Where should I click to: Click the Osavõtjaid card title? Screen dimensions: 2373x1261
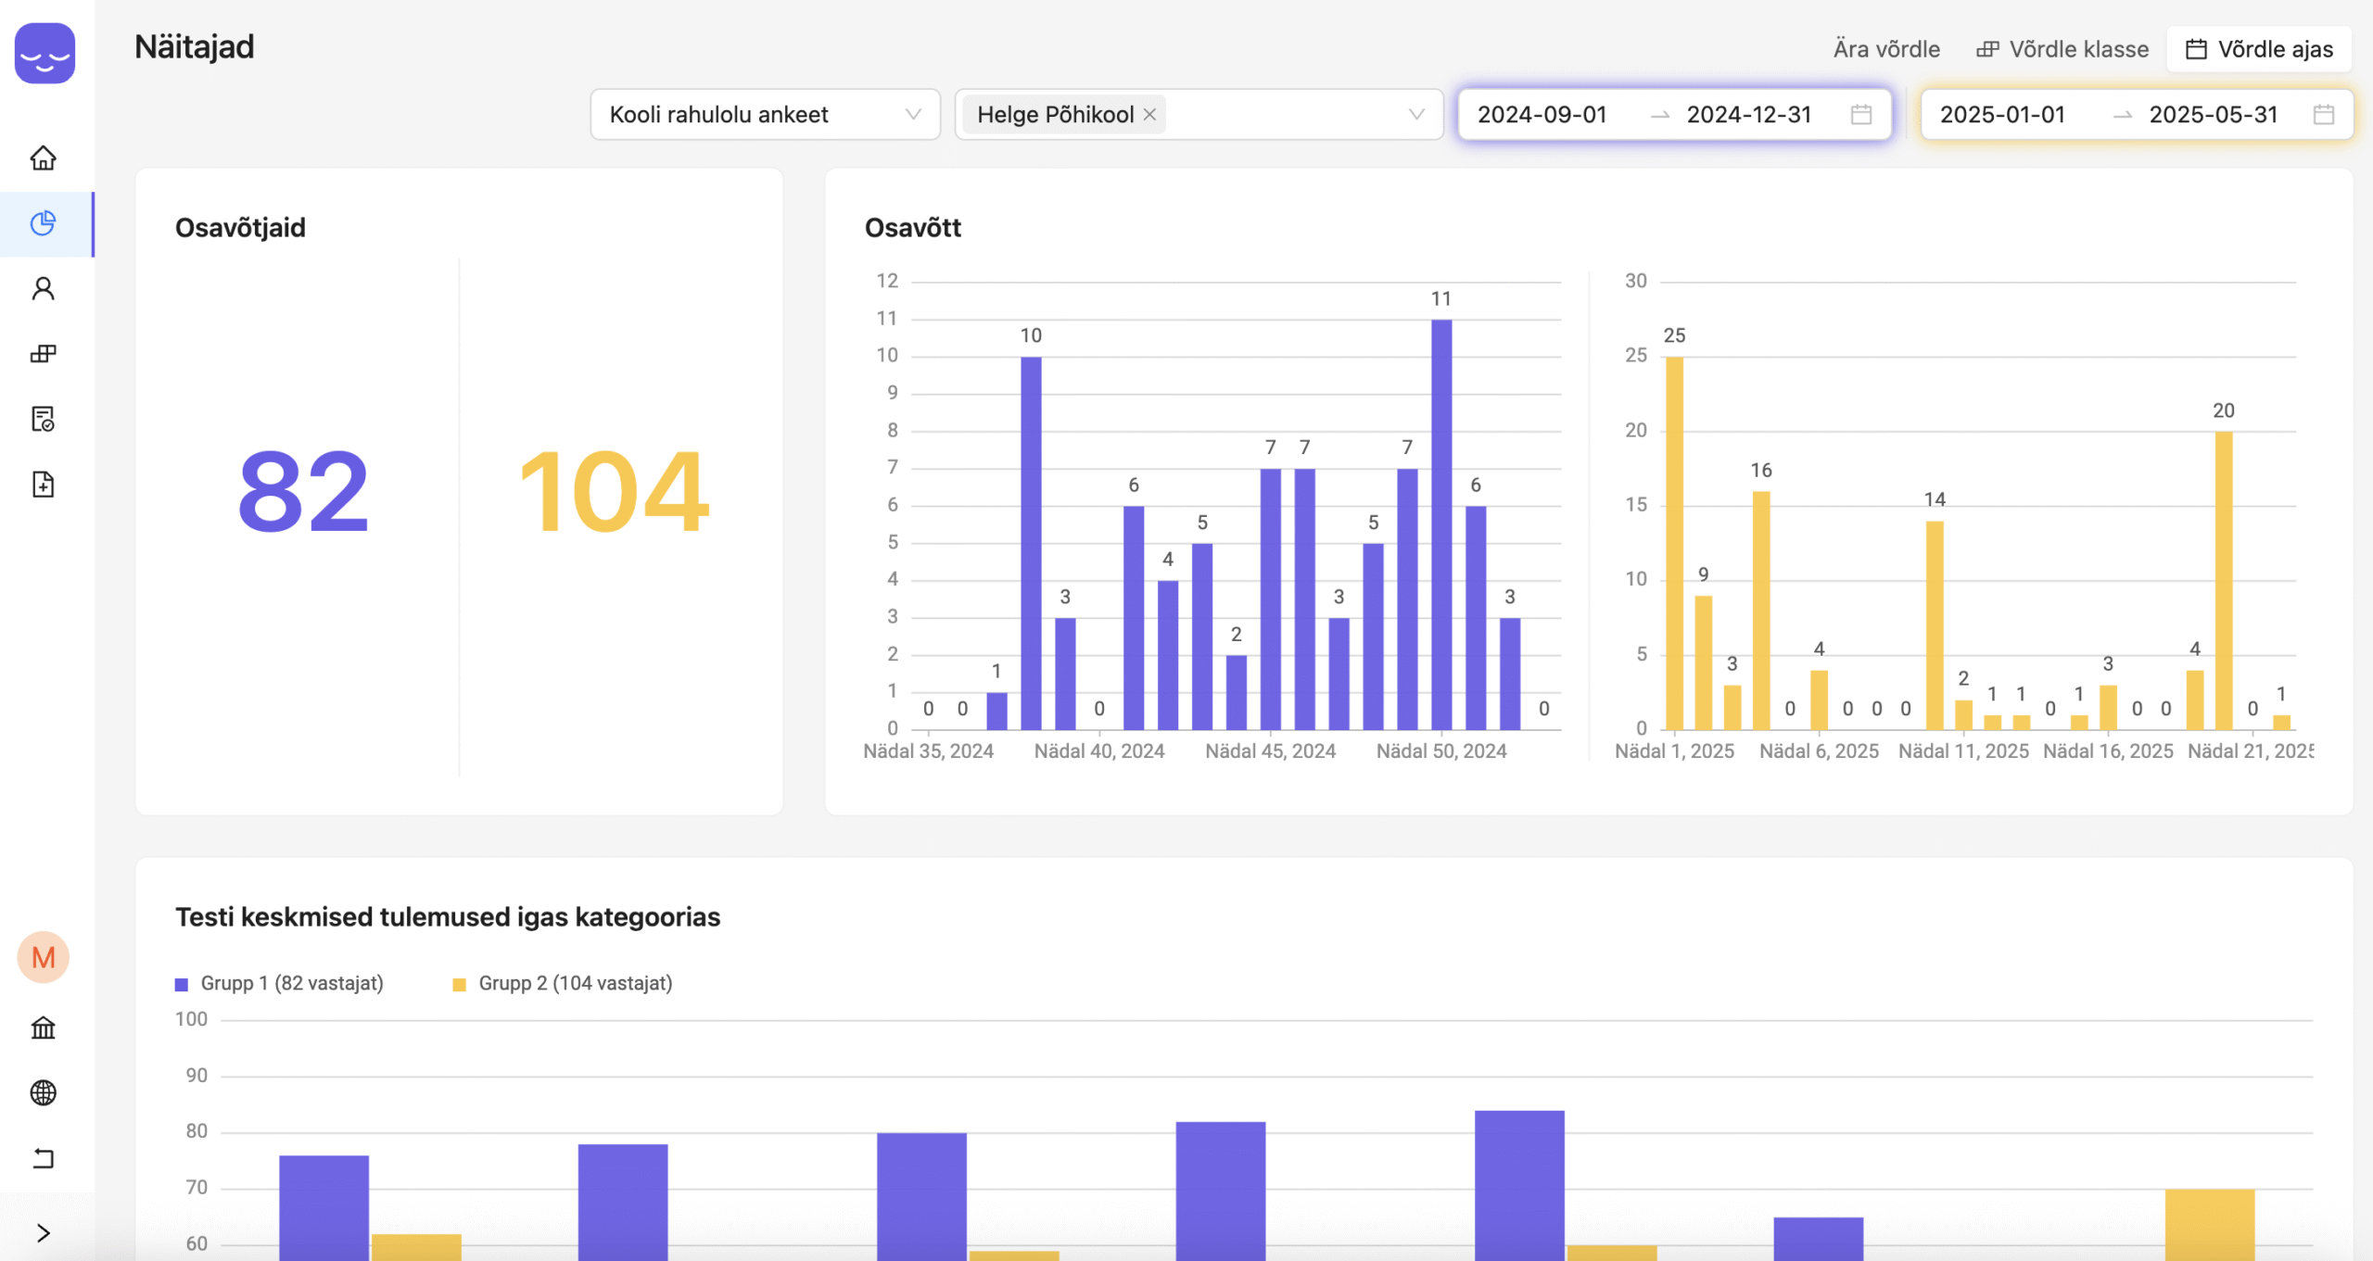click(240, 227)
